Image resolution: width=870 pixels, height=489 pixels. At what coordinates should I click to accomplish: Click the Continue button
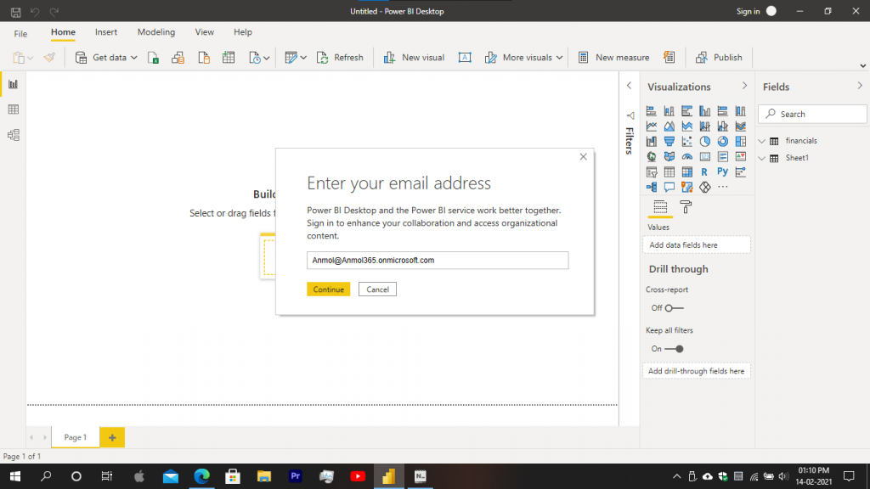pyautogui.click(x=329, y=289)
